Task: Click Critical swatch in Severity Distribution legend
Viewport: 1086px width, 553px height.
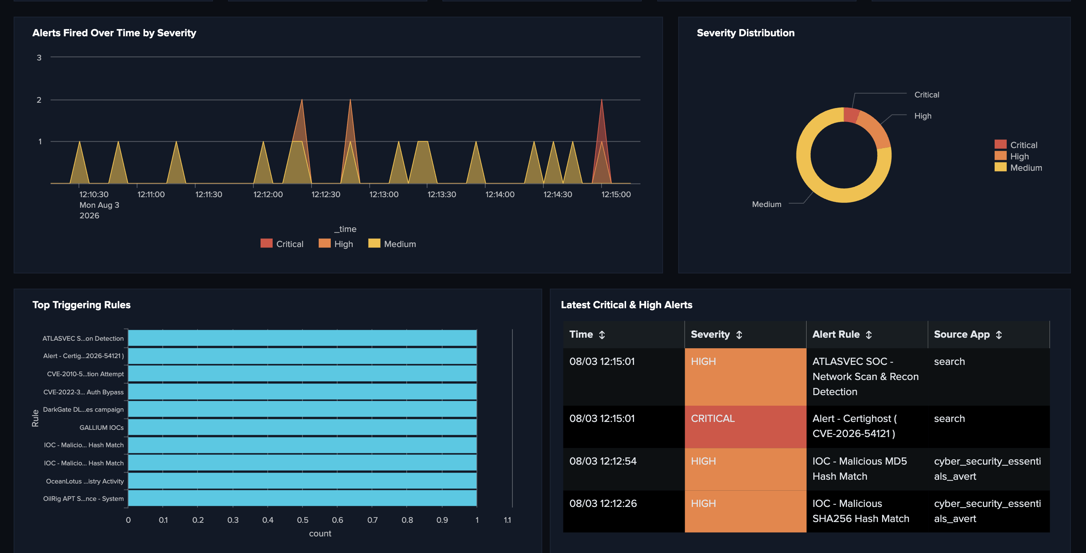Action: 1000,145
